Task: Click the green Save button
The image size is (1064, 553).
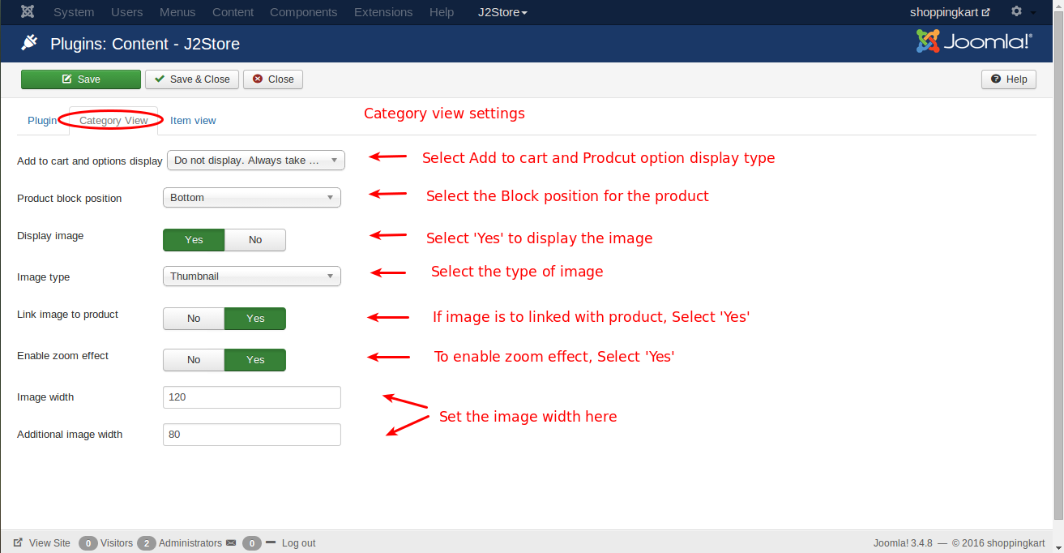Action: click(81, 79)
